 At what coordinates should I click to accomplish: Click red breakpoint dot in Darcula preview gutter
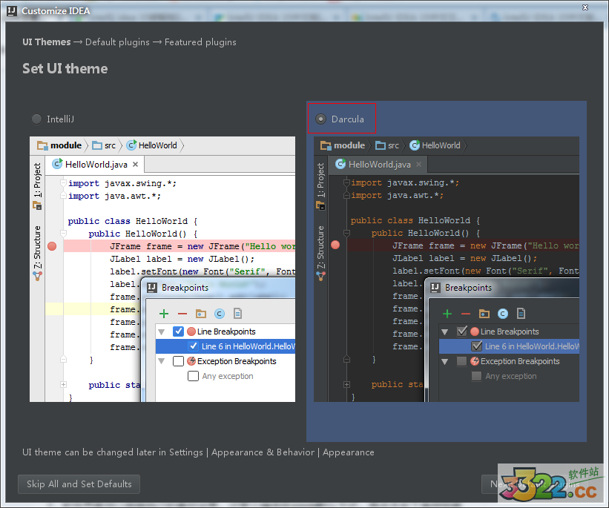[x=335, y=245]
